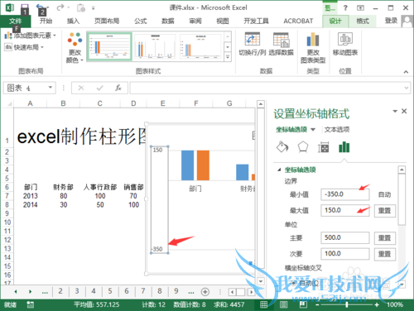Image resolution: width=414 pixels, height=311 pixels.
Task: Open the Effects pentagon icon
Action: 303,147
